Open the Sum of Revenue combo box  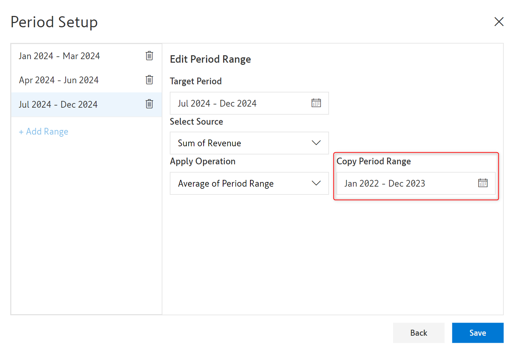[249, 143]
